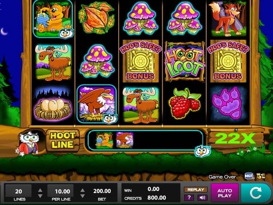This screenshot has width=273, height=205.
Task: Click the Replay button
Action: pyautogui.click(x=196, y=190)
